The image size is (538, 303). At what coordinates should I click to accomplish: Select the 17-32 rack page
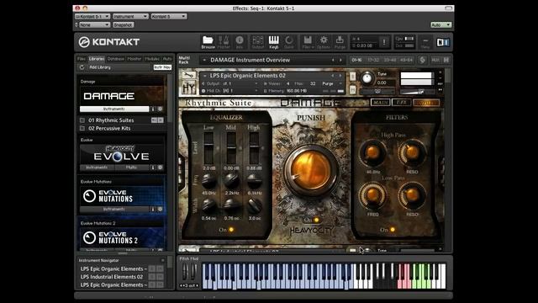(373, 60)
